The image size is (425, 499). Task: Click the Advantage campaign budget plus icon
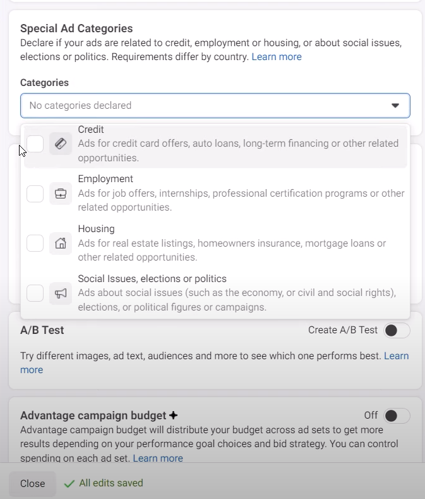coord(174,416)
